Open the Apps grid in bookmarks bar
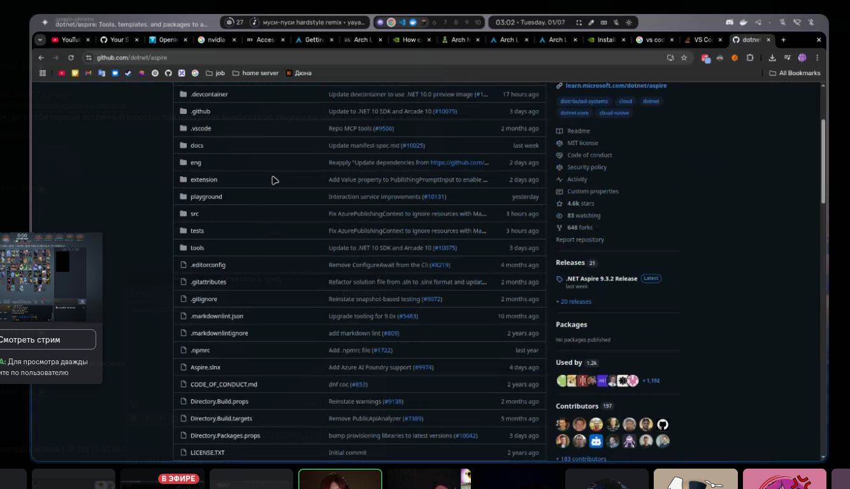 (x=43, y=73)
